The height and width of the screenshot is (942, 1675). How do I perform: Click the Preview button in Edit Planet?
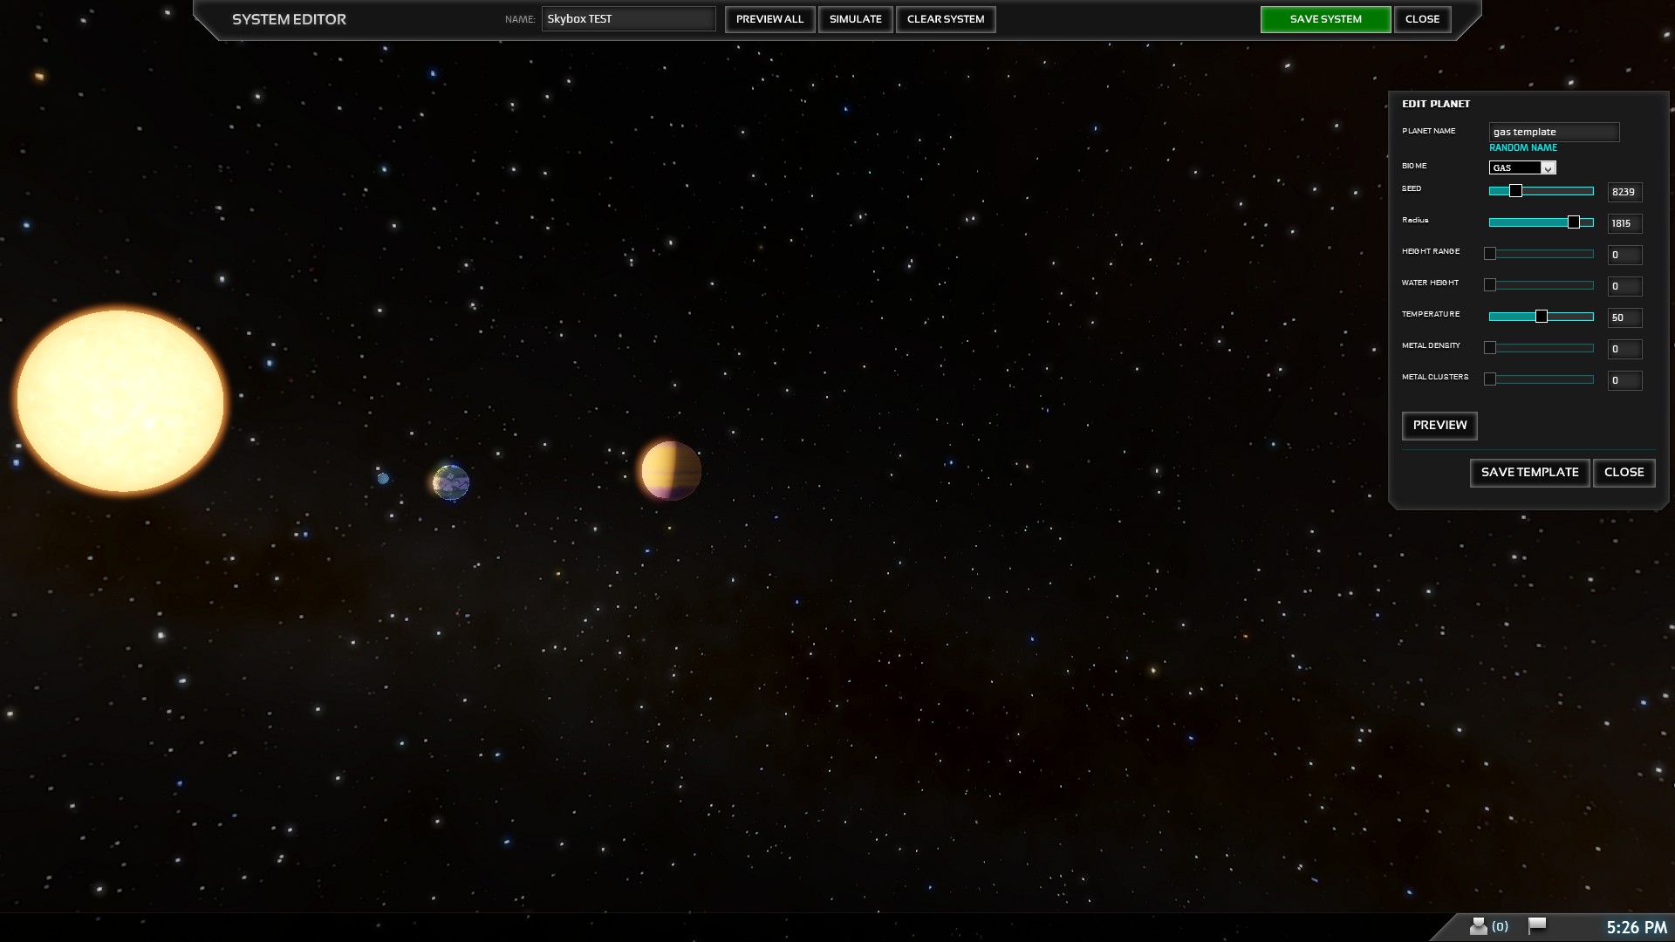tap(1439, 426)
